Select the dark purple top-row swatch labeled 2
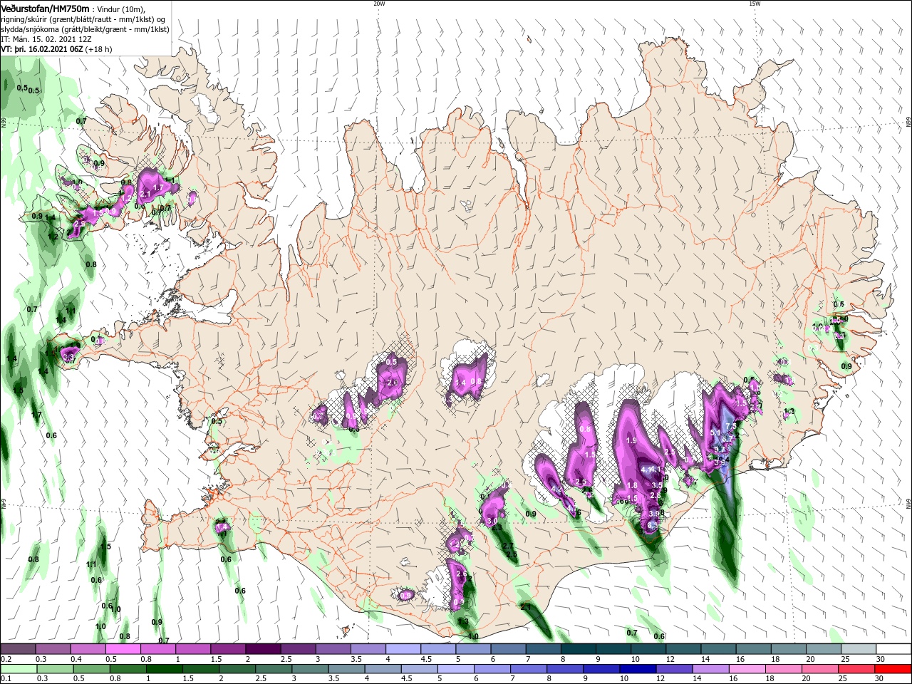 coord(262,649)
